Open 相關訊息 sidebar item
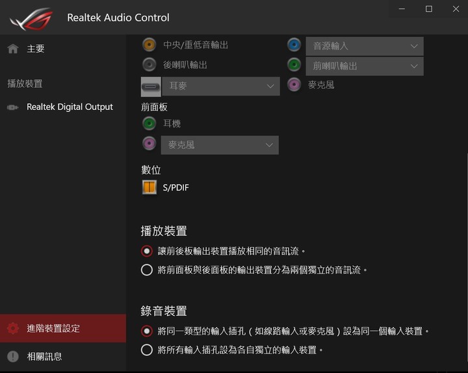Image resolution: width=468 pixels, height=373 pixels. coord(63,356)
